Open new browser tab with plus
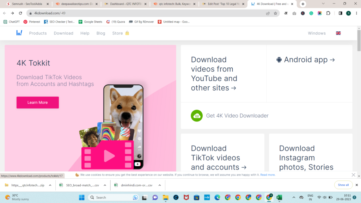Viewport: 361px width, 203px height. point(303,4)
